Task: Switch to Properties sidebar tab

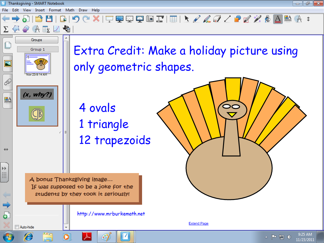Action: tap(8, 100)
